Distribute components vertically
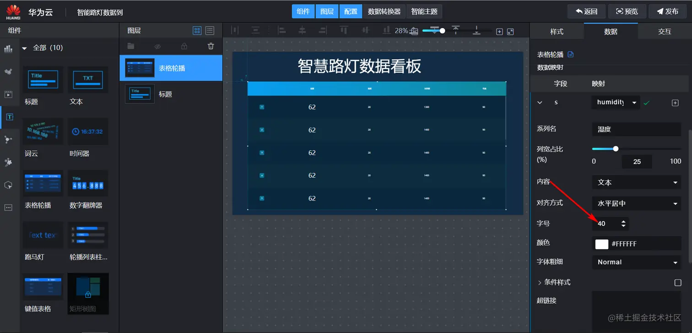This screenshot has height=333, width=692. pos(255,31)
